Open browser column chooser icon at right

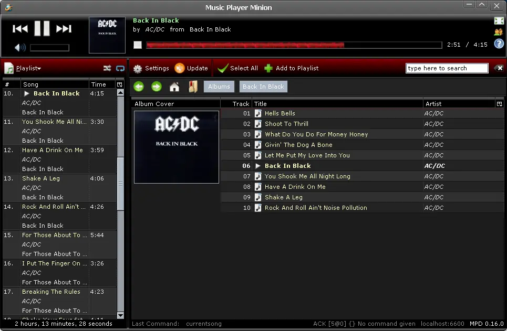[x=500, y=104]
